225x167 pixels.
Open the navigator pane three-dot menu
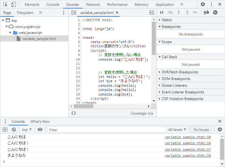point(63,13)
